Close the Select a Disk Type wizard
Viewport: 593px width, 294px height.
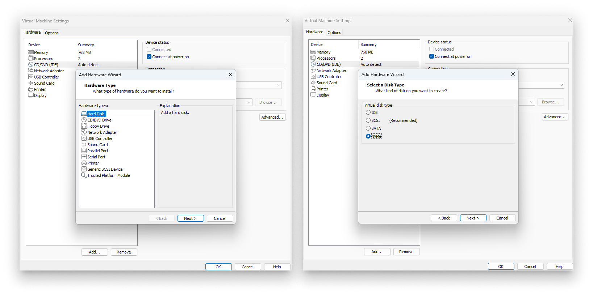[x=513, y=74]
